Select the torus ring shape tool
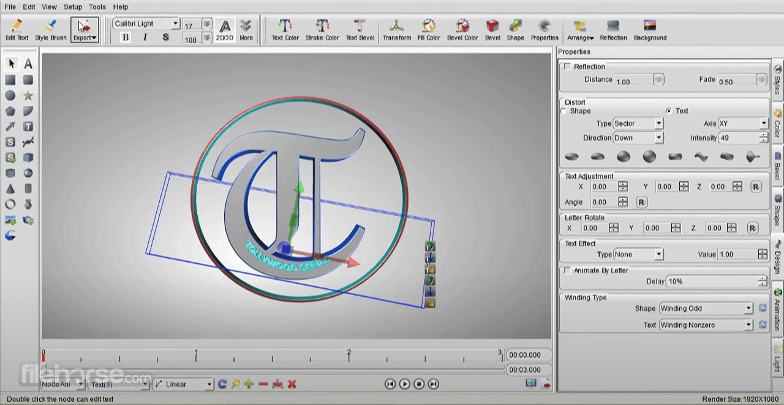Viewport: 784px width, 405px height. pos(10,204)
